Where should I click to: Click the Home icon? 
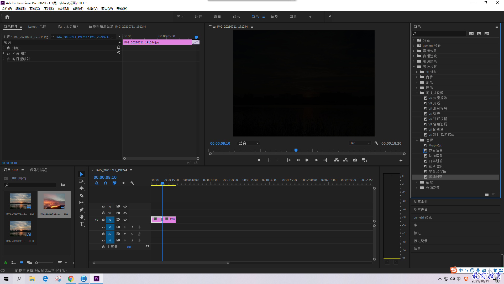(x=7, y=17)
